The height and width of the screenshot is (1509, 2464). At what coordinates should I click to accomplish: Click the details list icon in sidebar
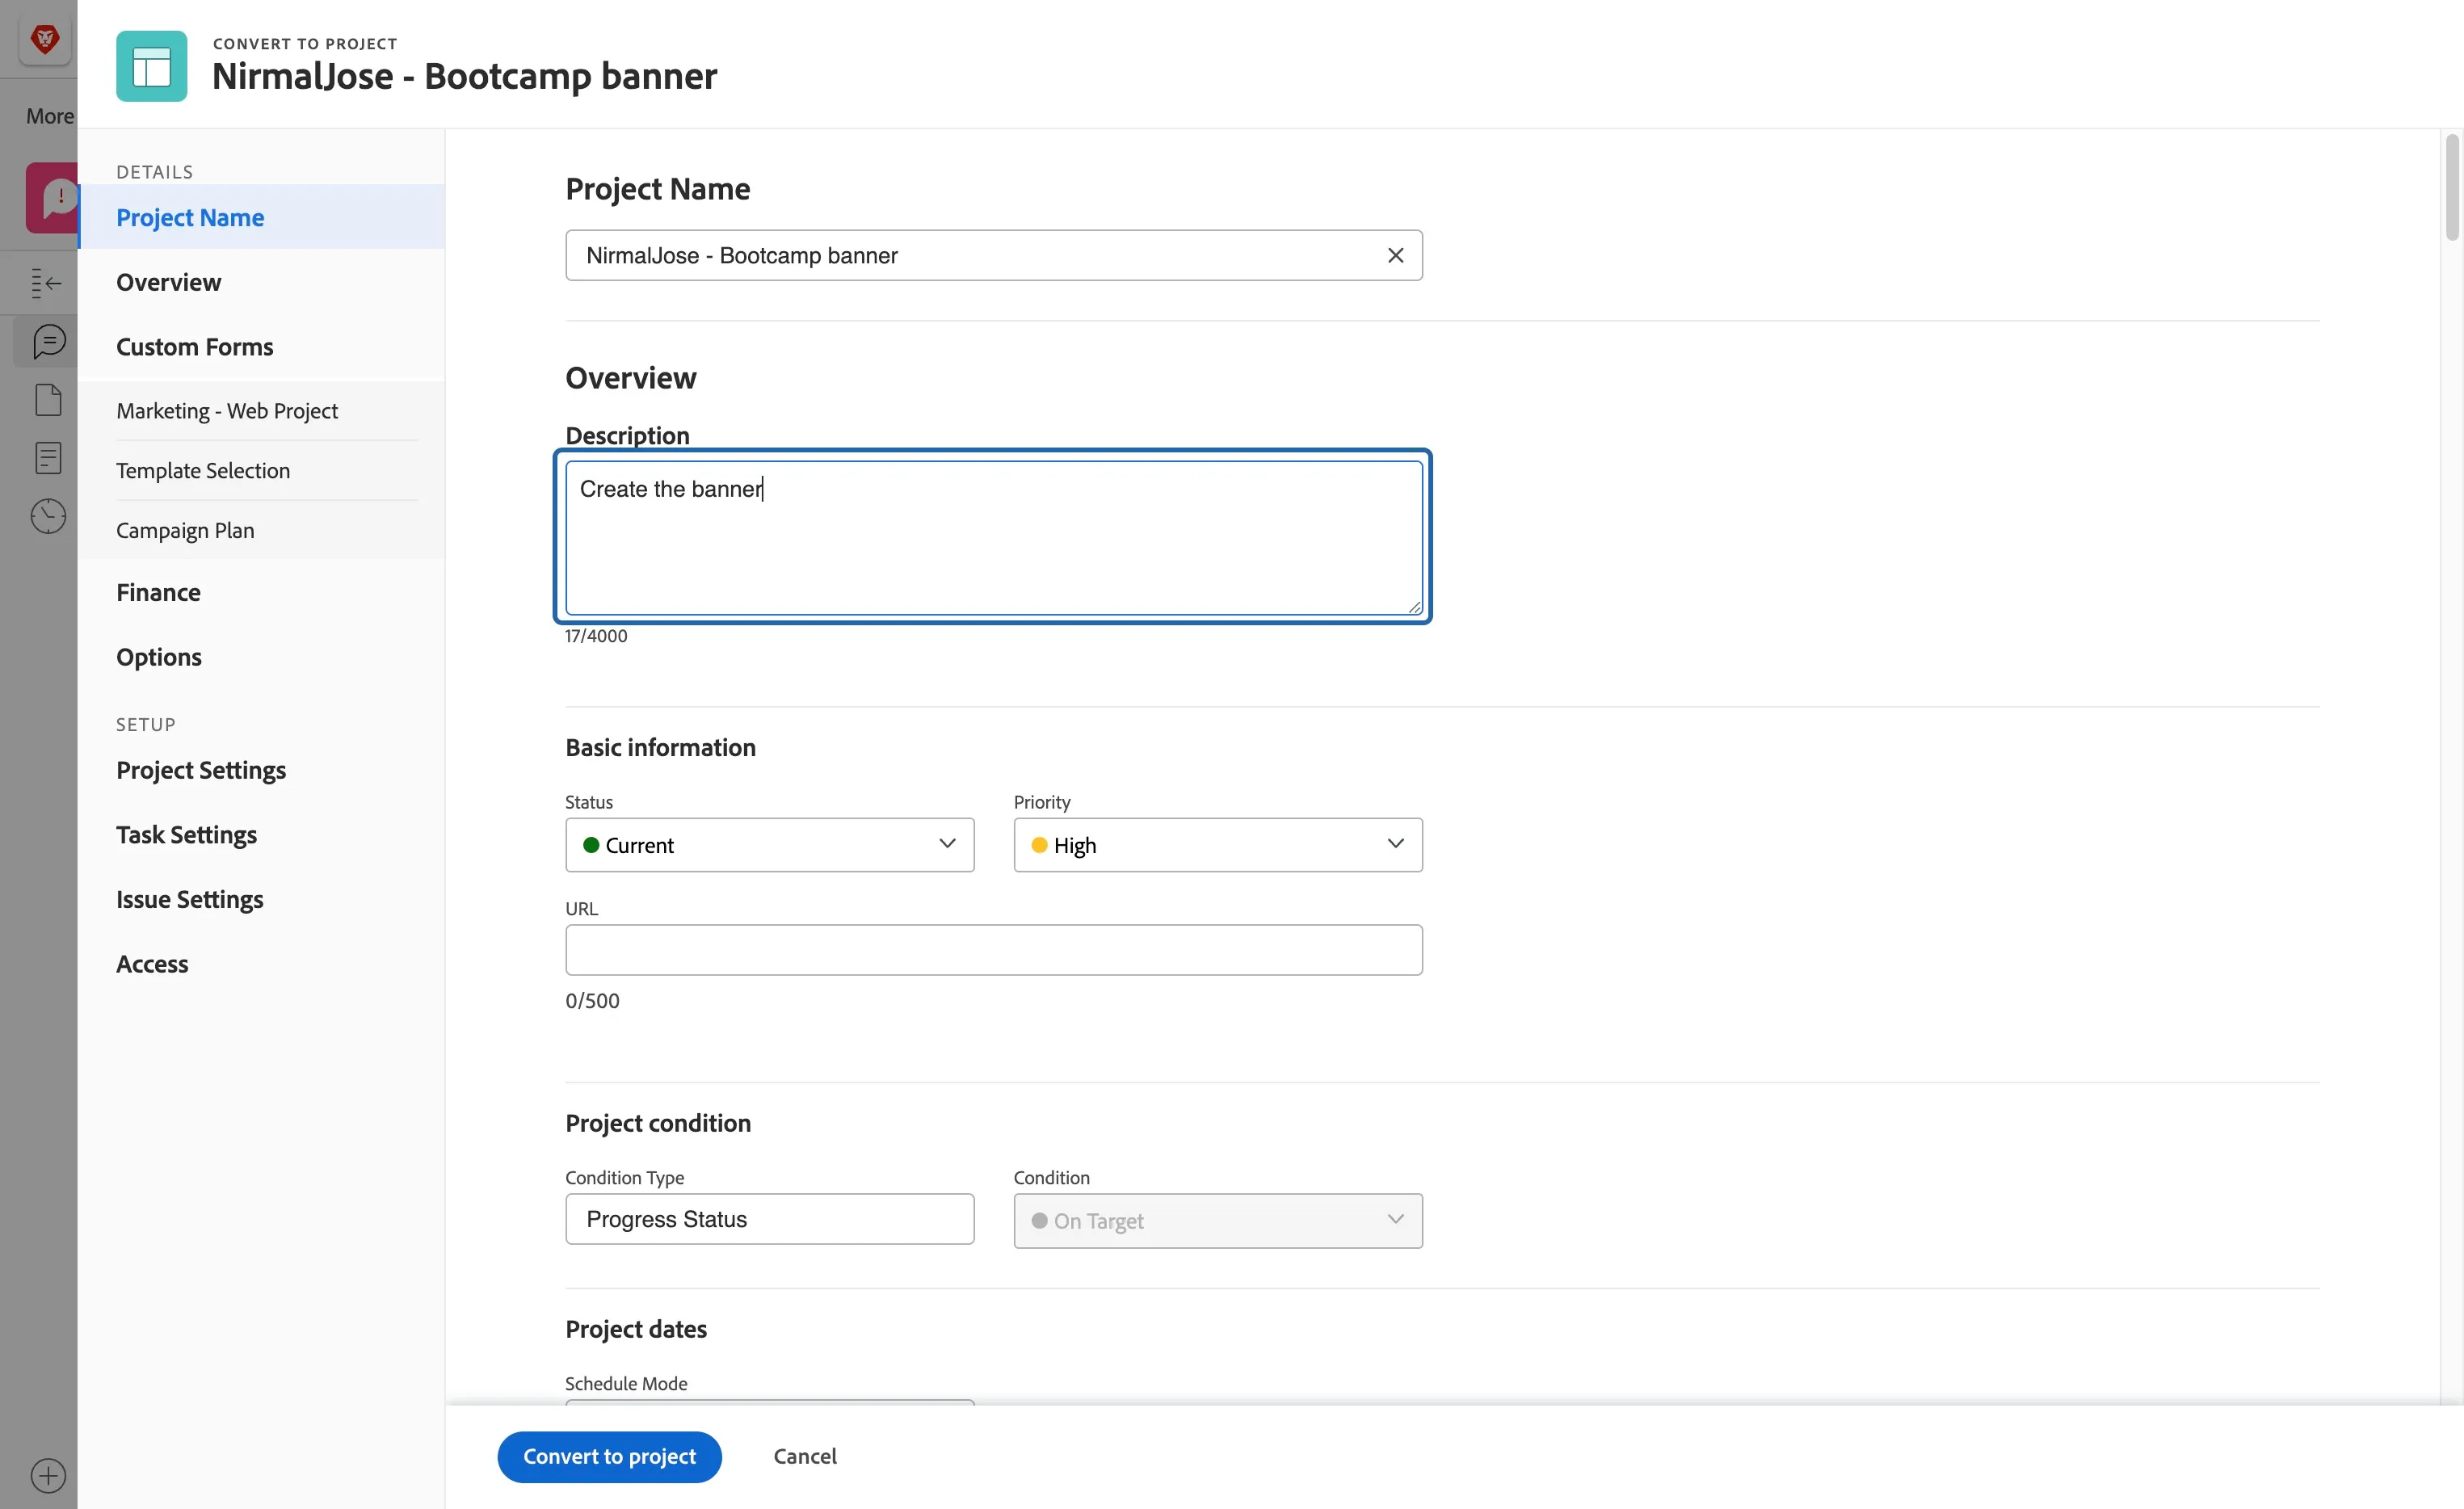(x=48, y=458)
